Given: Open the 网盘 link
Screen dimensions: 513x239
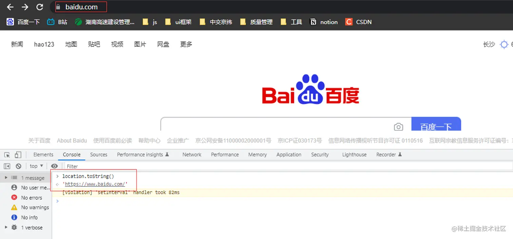Looking at the screenshot, I should point(163,44).
